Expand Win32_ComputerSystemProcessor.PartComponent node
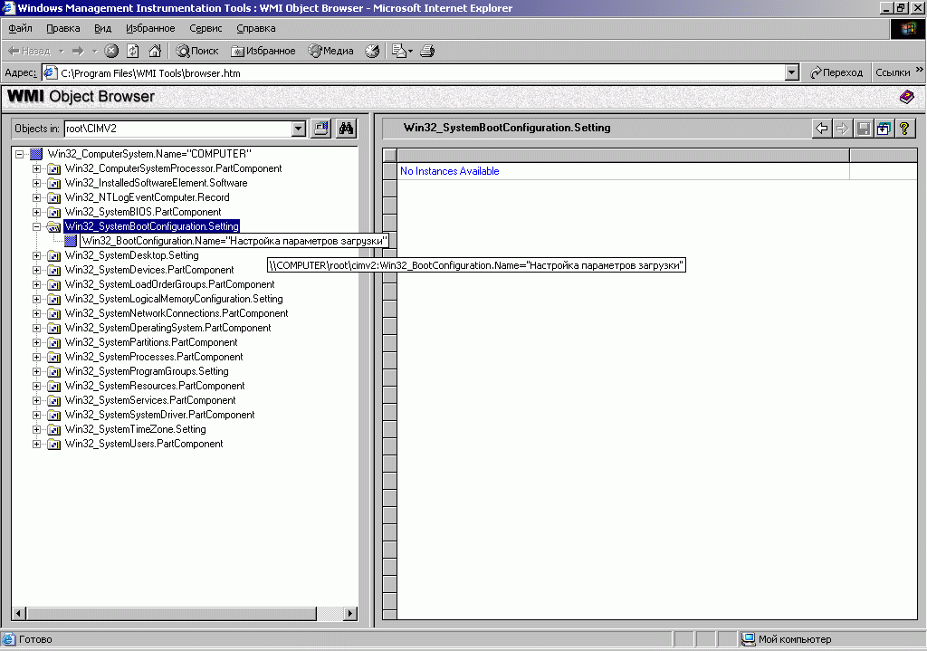927x651 pixels. click(x=36, y=168)
